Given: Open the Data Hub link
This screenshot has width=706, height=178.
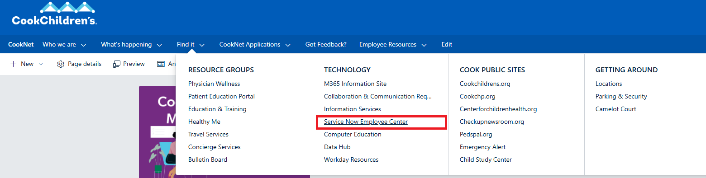Looking at the screenshot, I should coord(337,147).
